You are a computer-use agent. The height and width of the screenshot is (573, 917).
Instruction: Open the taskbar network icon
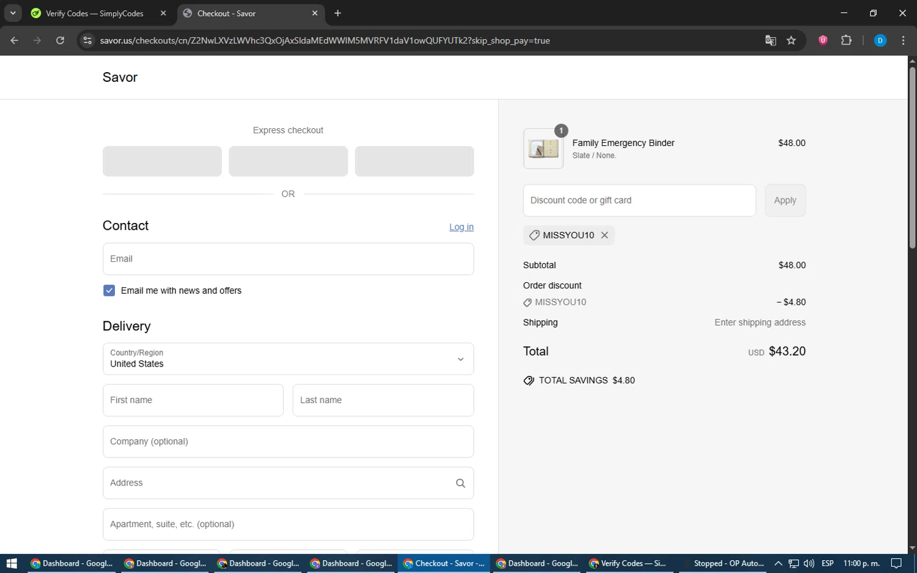click(794, 563)
